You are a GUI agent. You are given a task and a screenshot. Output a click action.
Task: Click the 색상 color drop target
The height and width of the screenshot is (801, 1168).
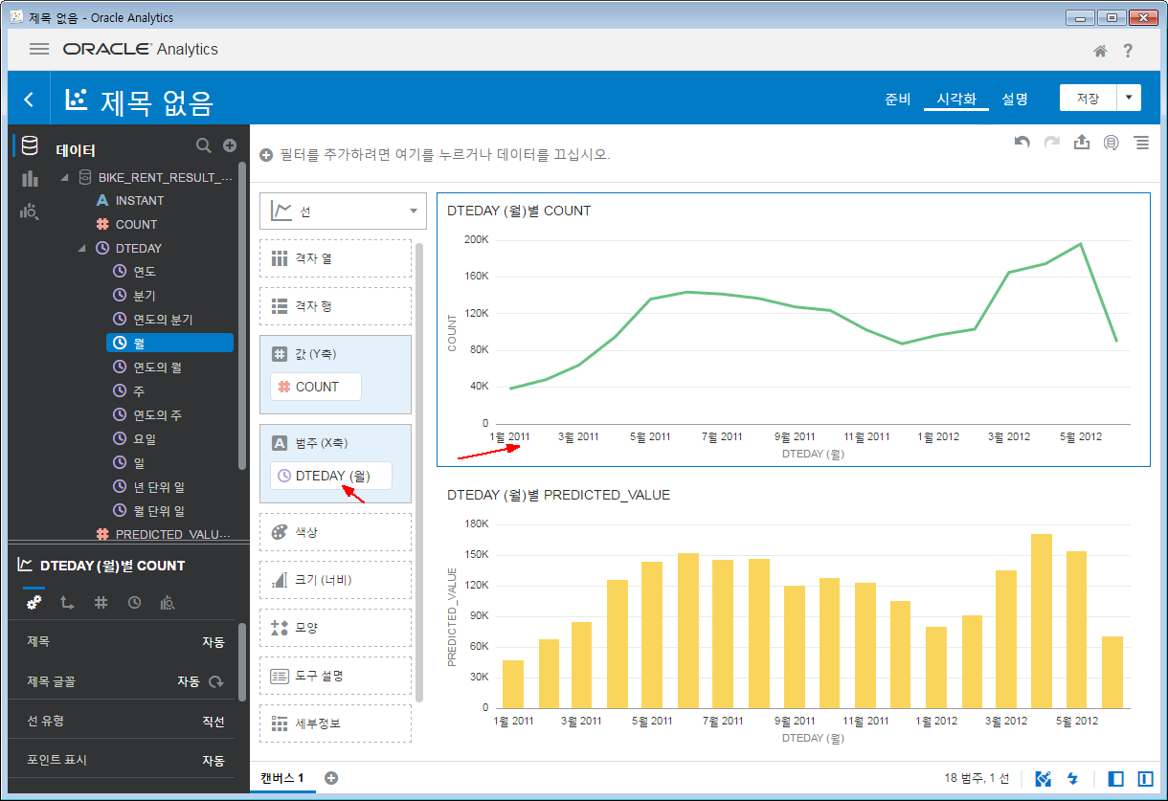(335, 532)
